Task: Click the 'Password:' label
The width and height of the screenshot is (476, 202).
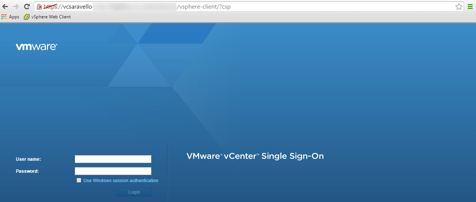Action: point(27,171)
